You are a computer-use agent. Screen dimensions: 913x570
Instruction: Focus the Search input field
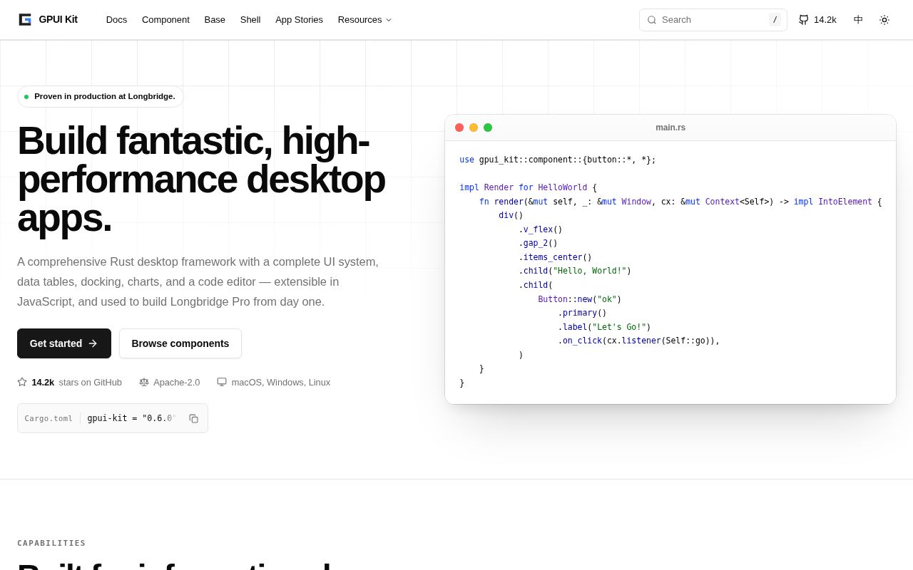point(713,20)
